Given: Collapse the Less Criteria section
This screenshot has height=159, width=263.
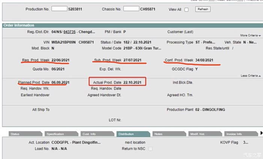Looking at the screenshot, I should point(251,76).
